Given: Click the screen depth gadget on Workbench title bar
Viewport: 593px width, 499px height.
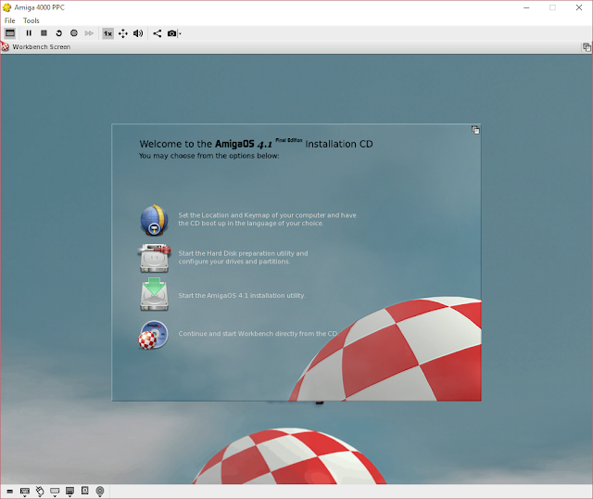Looking at the screenshot, I should [x=587, y=47].
